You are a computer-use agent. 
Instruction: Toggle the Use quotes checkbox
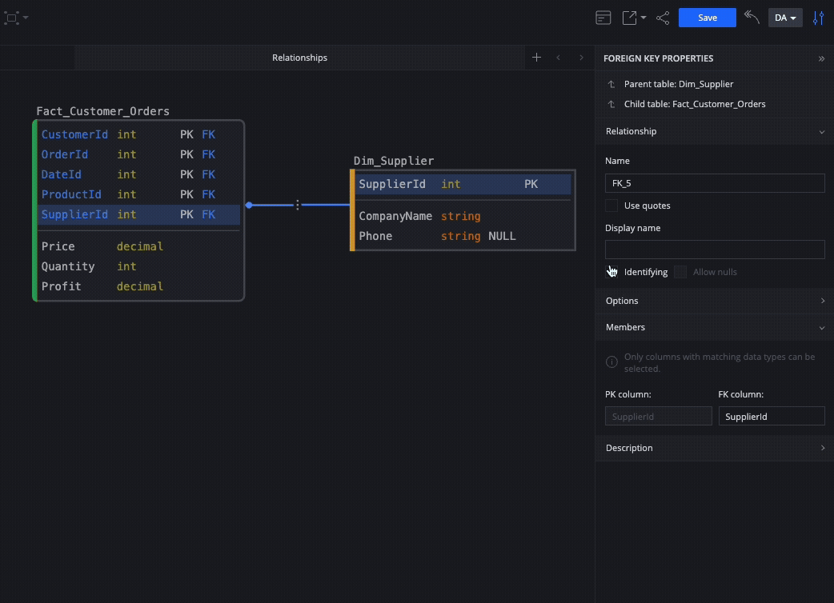[x=611, y=206]
